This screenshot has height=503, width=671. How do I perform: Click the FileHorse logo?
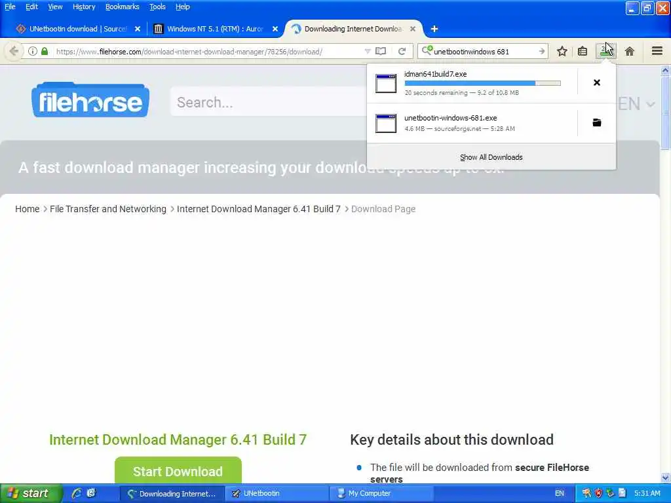point(90,100)
